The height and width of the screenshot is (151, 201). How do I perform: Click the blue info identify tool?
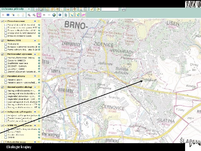59,15
